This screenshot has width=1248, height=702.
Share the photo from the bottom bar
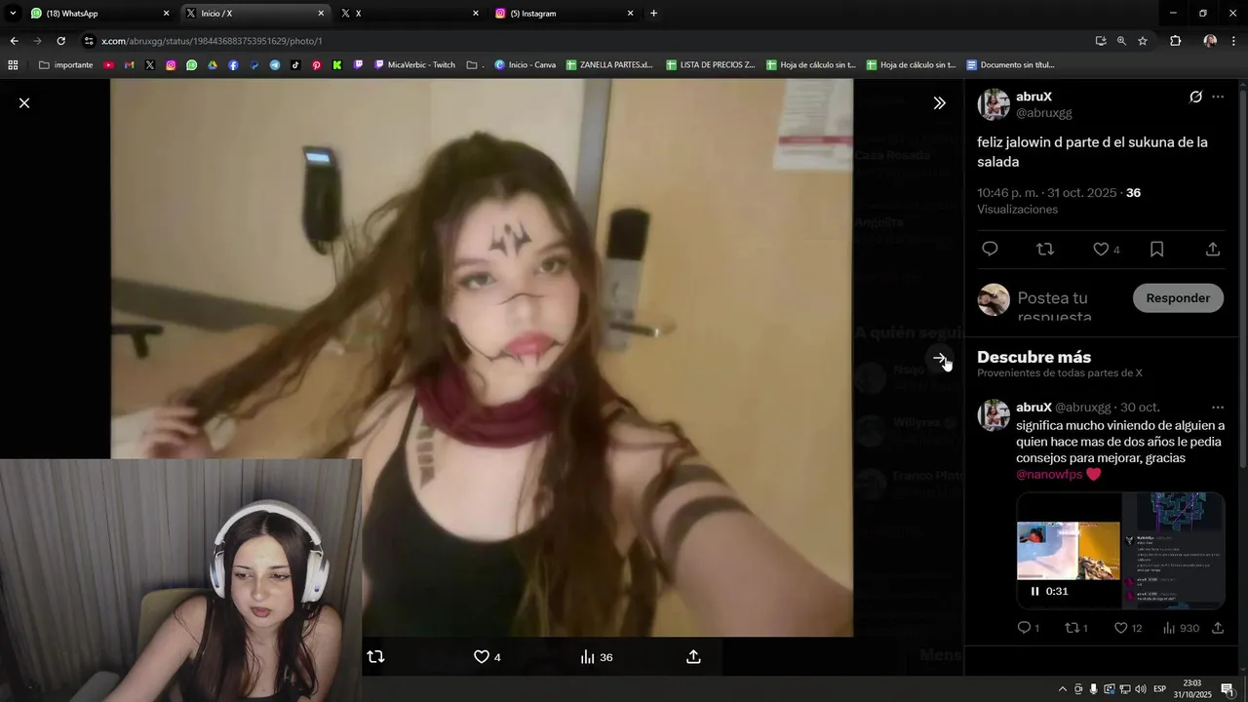point(693,657)
